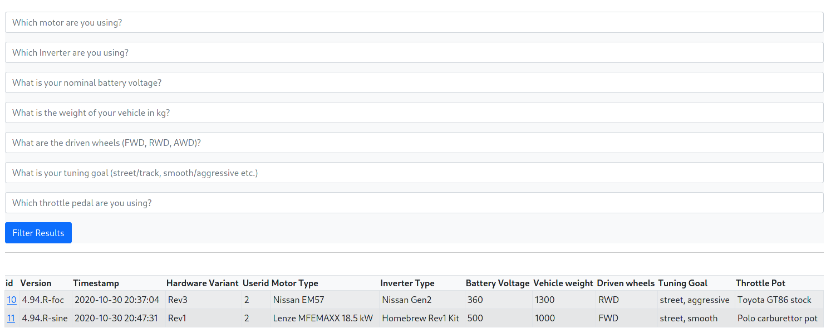Click the Toyota GT86 stock cell
Image resolution: width=826 pixels, height=328 pixels.
tap(774, 300)
